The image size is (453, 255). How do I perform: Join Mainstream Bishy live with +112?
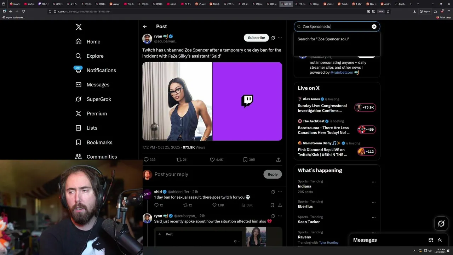[367, 152]
